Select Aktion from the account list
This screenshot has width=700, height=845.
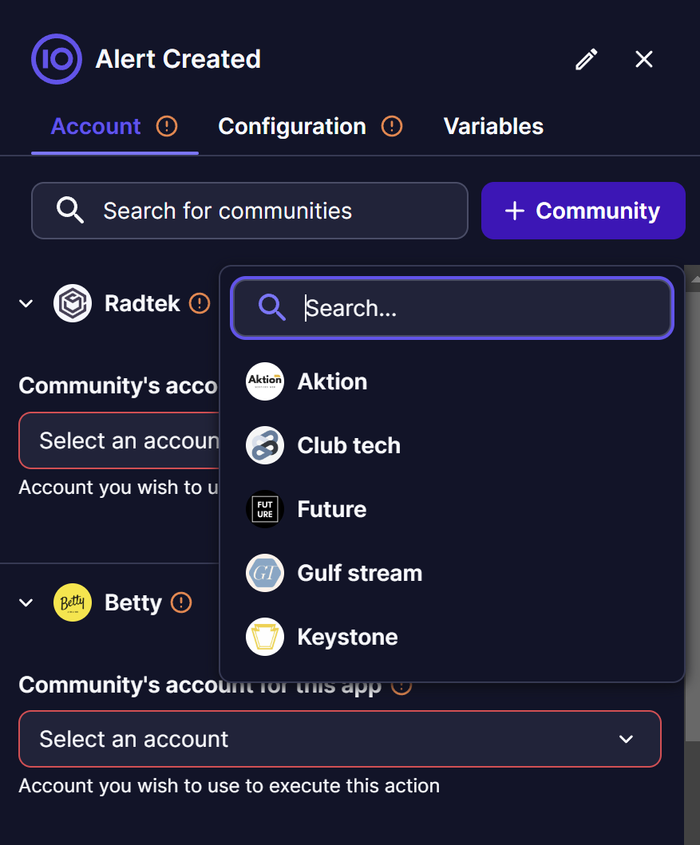pos(332,381)
